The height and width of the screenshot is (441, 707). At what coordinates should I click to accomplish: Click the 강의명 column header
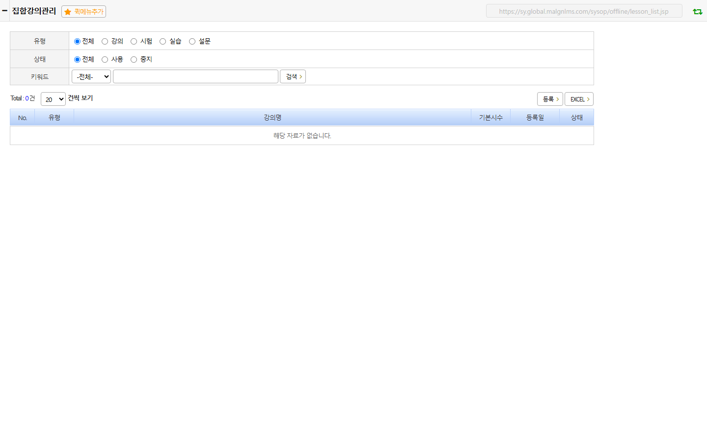point(272,118)
